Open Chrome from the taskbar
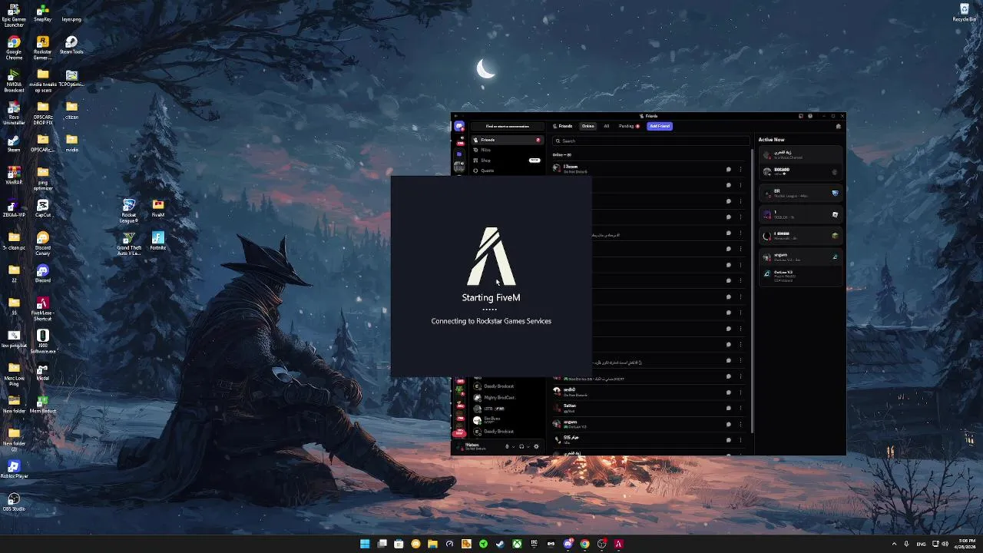The image size is (983, 553). tap(584, 544)
